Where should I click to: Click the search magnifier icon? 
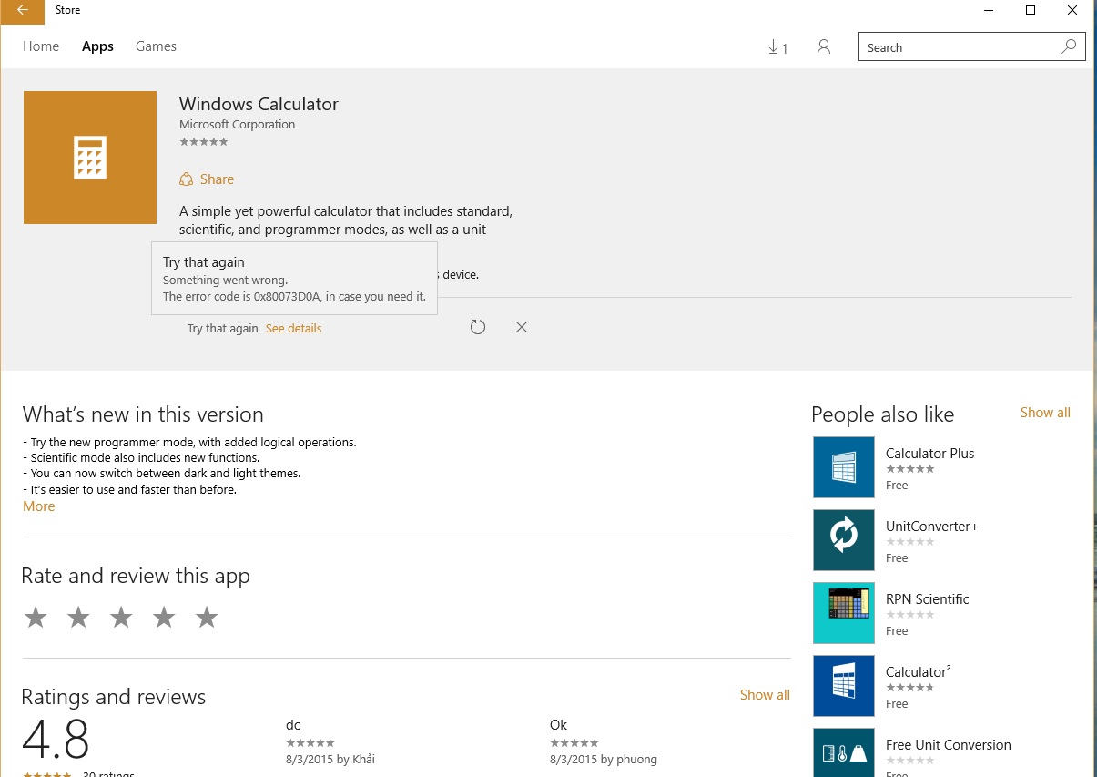coord(1069,47)
